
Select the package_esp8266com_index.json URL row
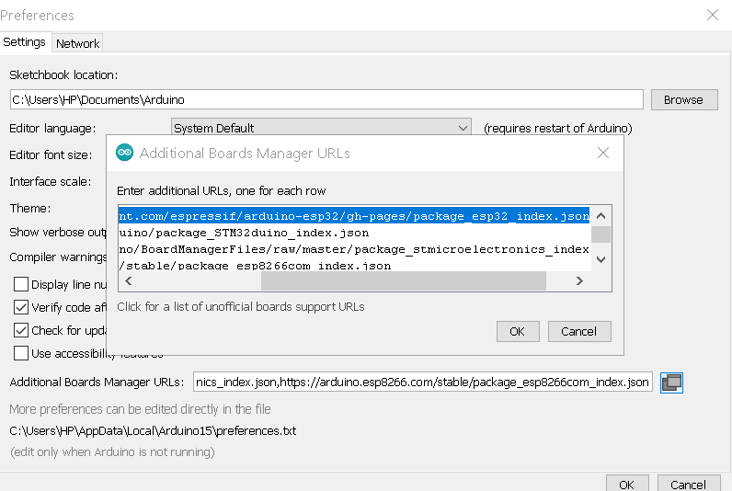click(354, 265)
